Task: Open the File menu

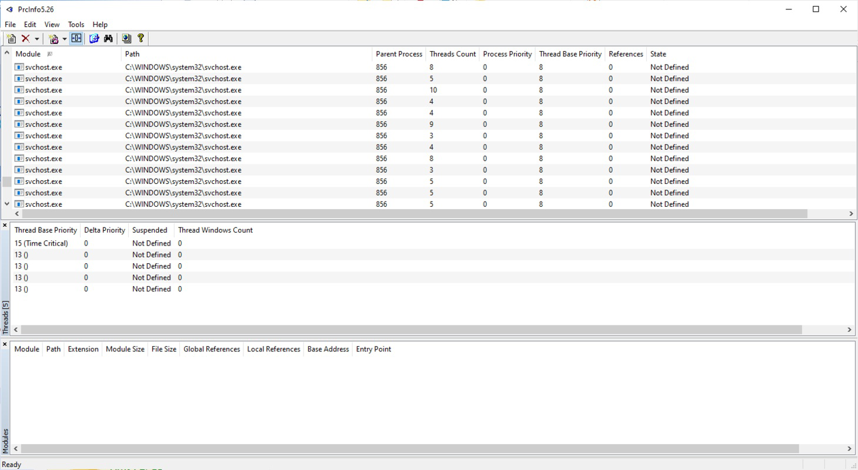Action: pos(10,25)
